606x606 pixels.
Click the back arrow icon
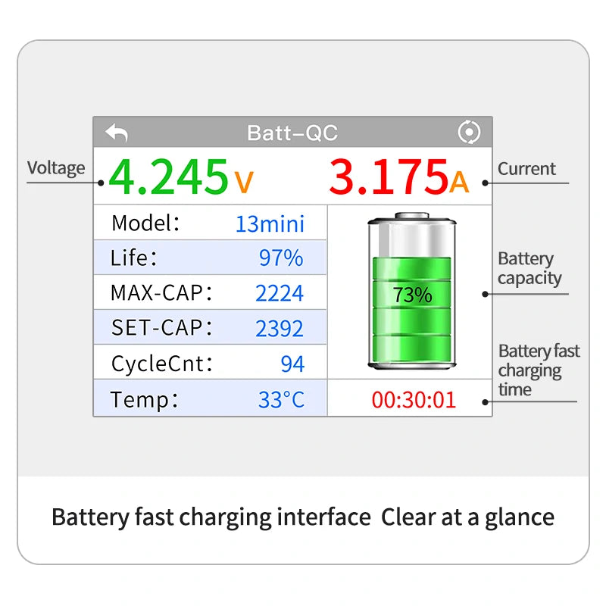tap(117, 132)
